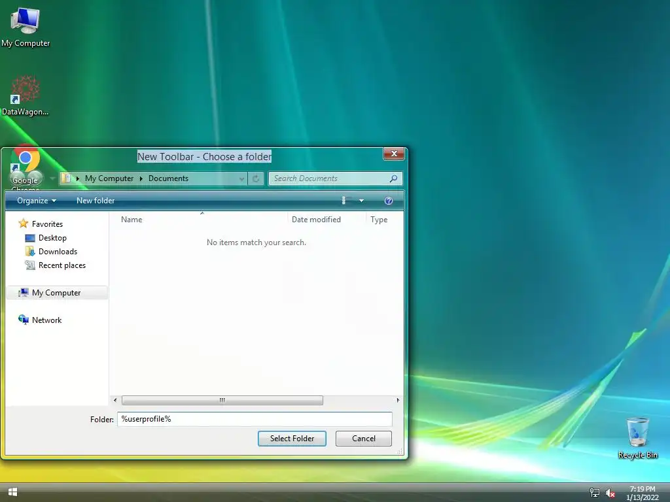Click the Windows Start button
The height and width of the screenshot is (502, 670).
[13, 492]
